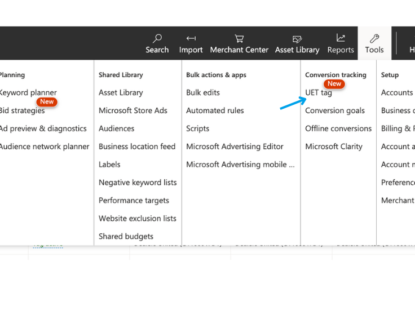Click the Planning column heading

tap(12, 75)
